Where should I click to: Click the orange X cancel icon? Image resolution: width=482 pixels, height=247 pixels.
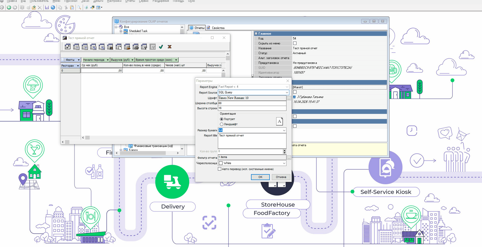(169, 47)
